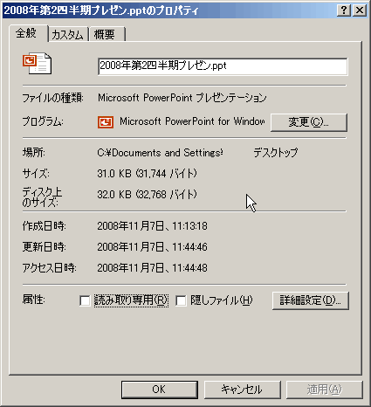Click the location path C:¥Documents and Settings
This screenshot has height=407, width=371.
[160, 153]
